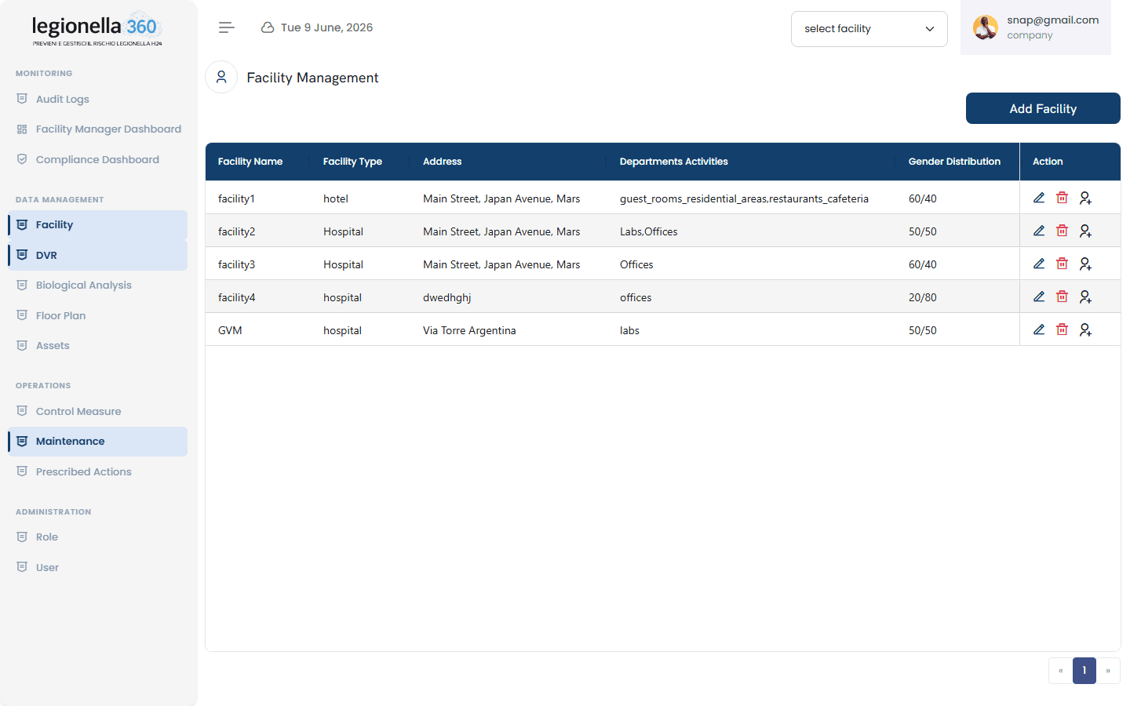
Task: Open the DVR section
Action: pos(98,255)
